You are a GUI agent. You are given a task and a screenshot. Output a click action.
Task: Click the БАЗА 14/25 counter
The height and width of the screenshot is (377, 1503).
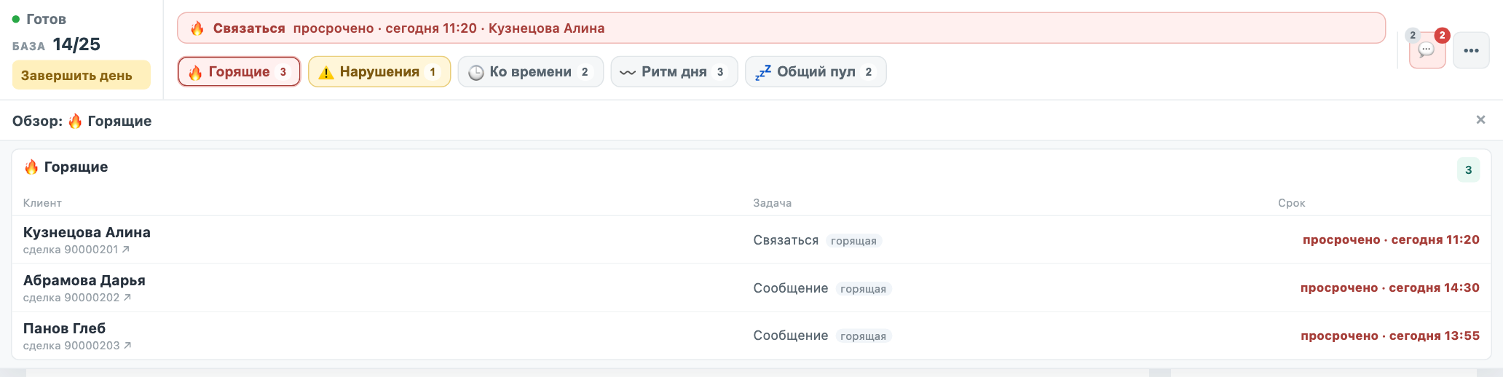(x=56, y=44)
